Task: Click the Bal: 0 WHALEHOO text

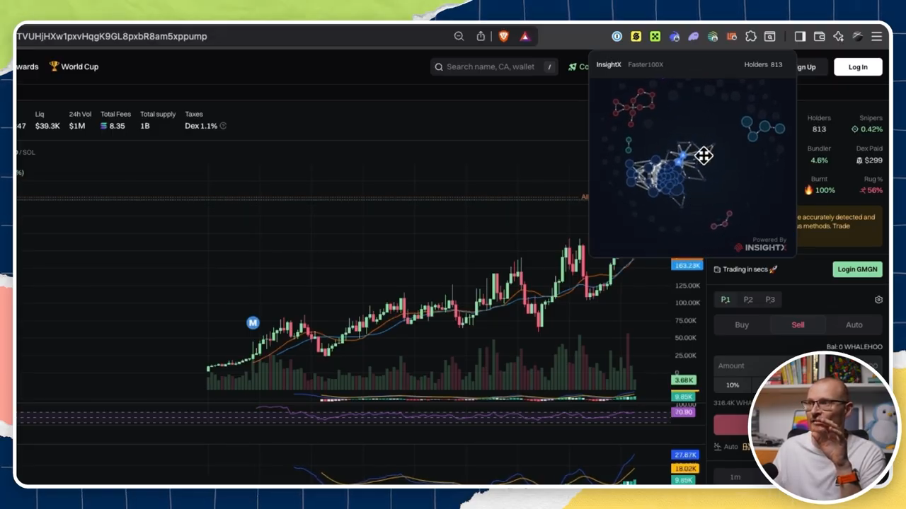Action: pyautogui.click(x=854, y=347)
